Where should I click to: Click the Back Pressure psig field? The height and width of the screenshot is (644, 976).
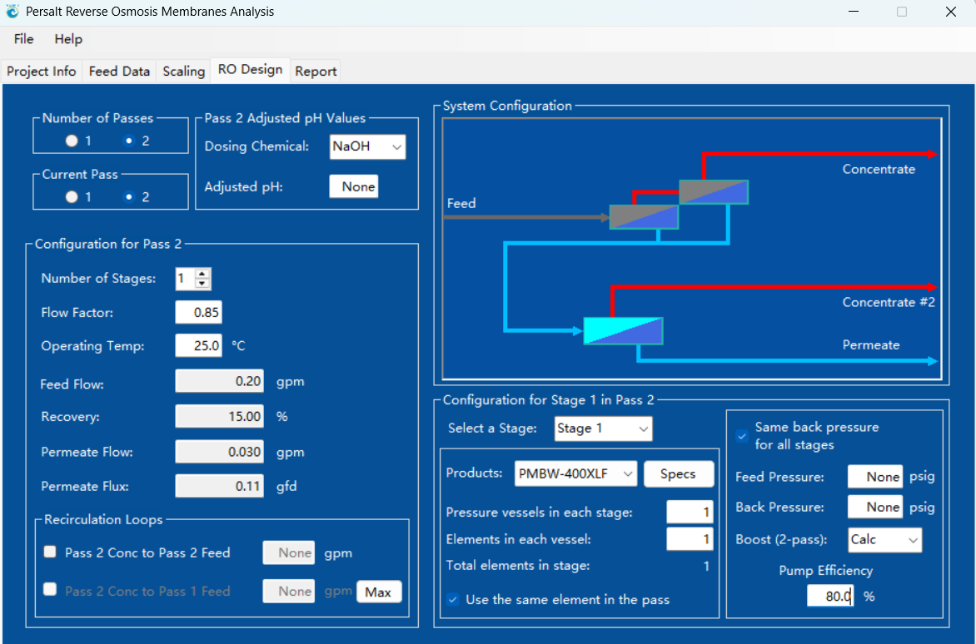875,508
